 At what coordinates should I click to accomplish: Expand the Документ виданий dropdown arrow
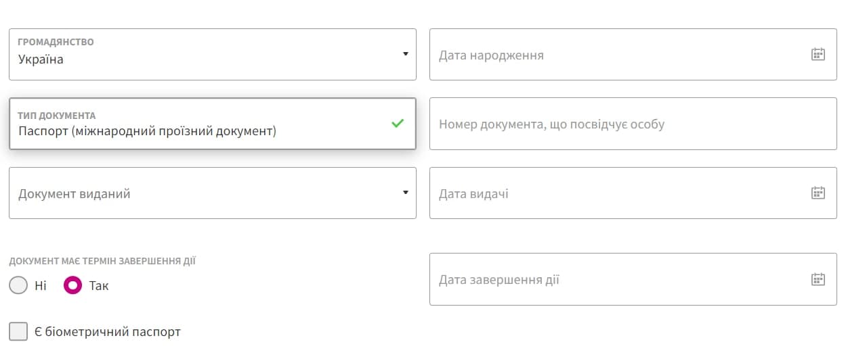point(405,193)
